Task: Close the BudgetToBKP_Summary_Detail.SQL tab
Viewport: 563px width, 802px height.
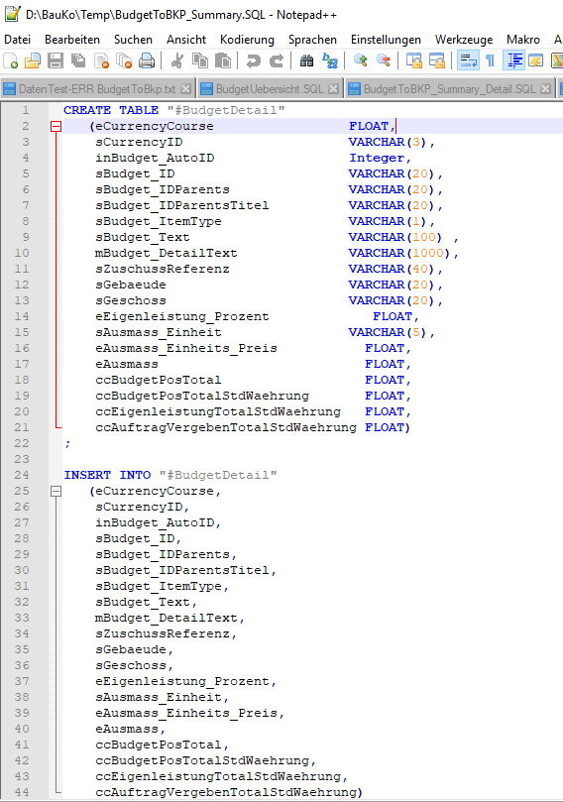Action: 545,89
